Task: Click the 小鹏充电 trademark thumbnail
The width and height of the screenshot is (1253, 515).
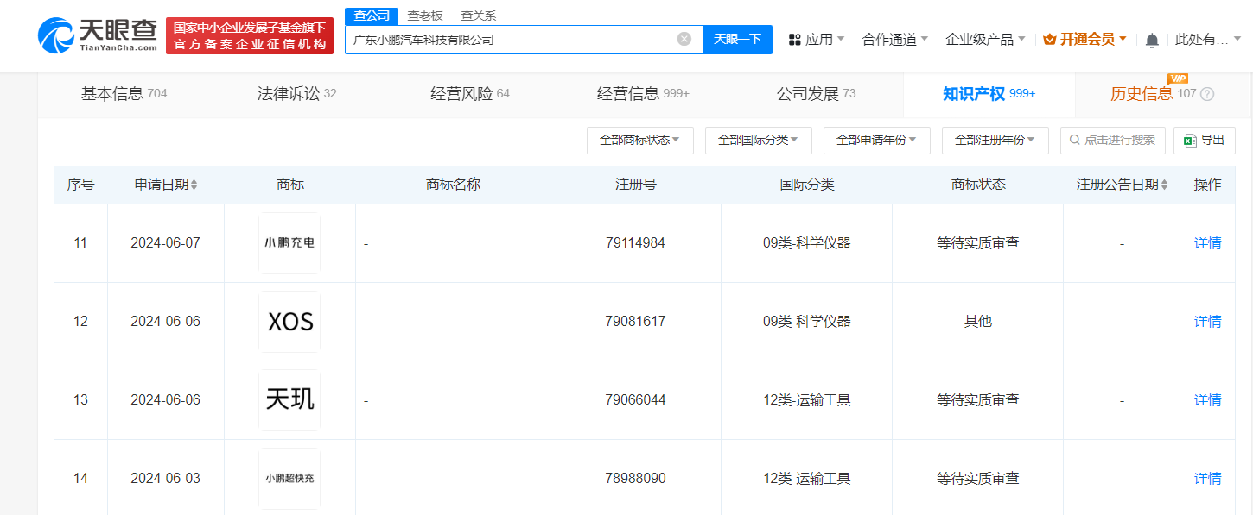Action: 289,242
